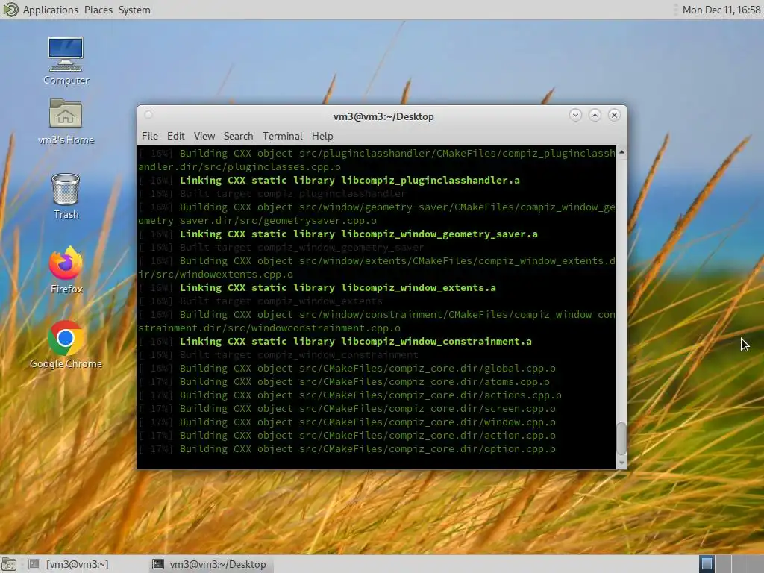Click the MATE logo in the top panel
The height and width of the screenshot is (573, 764).
pyautogui.click(x=10, y=10)
